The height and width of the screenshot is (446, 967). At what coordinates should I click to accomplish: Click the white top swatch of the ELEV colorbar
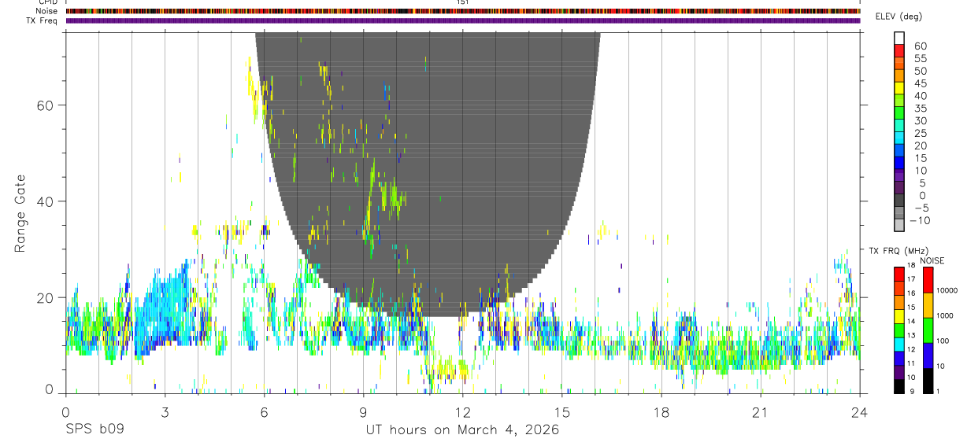tap(899, 39)
